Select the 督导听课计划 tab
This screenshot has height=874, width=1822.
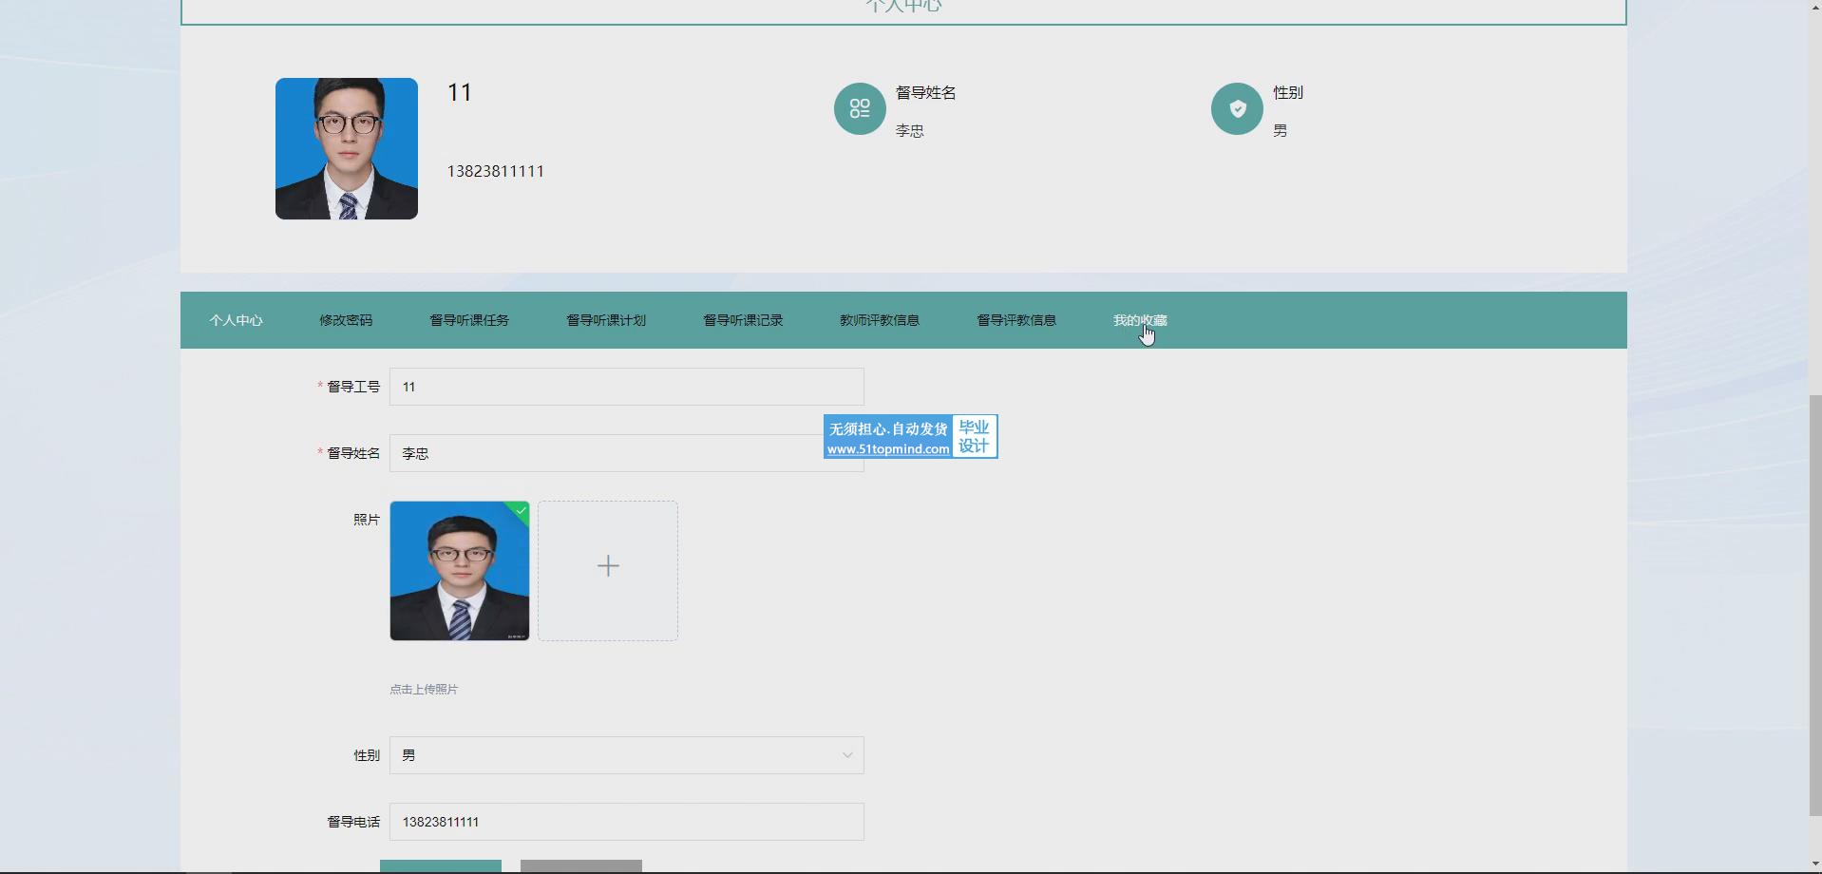606,320
